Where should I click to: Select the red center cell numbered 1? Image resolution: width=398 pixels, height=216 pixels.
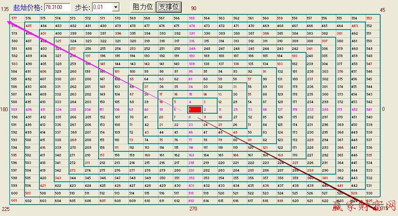click(194, 109)
